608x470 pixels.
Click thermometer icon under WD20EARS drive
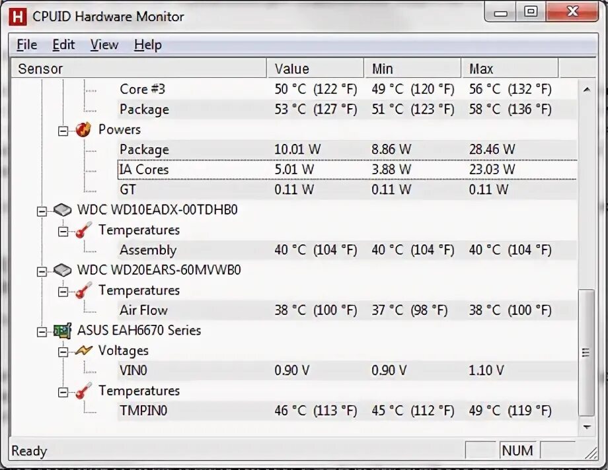83,290
